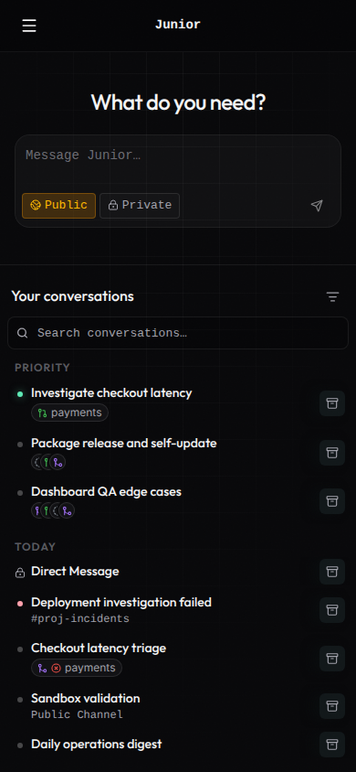Archive Package release and self-update conversation
Screen dimensions: 356x772
pyautogui.click(x=332, y=453)
